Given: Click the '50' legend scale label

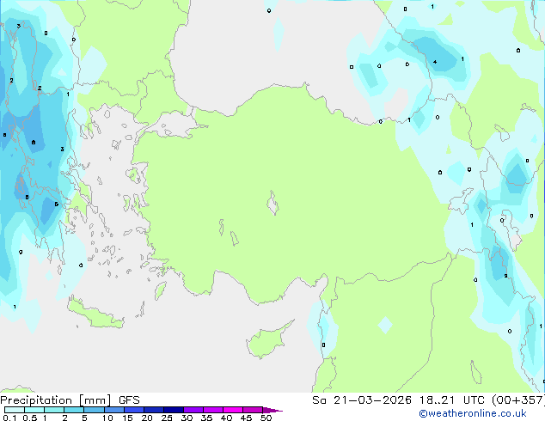Looking at the screenshot, I should click(x=266, y=418).
